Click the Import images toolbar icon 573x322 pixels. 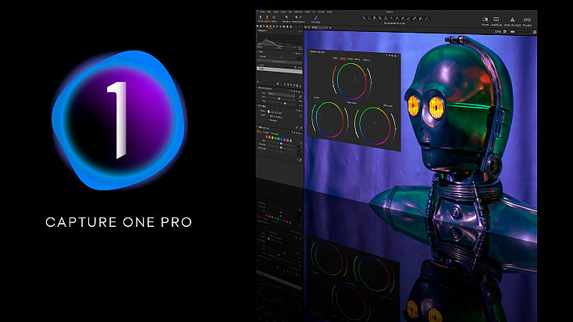click(x=261, y=19)
